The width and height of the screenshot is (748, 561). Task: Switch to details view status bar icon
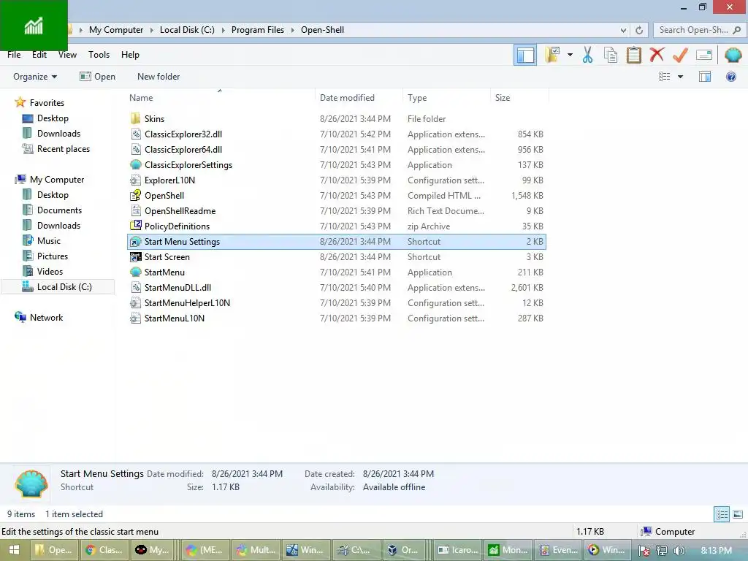721,514
